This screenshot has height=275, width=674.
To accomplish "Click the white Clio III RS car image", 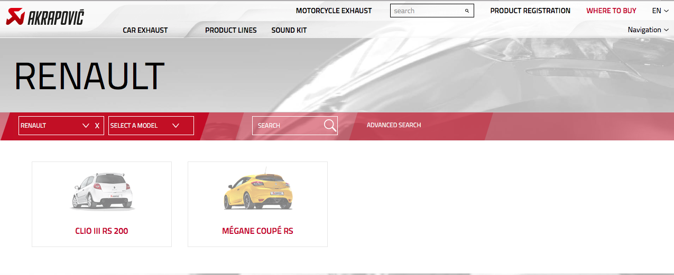I will click(102, 191).
